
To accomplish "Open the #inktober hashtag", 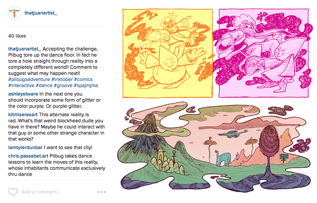I will (62, 79).
